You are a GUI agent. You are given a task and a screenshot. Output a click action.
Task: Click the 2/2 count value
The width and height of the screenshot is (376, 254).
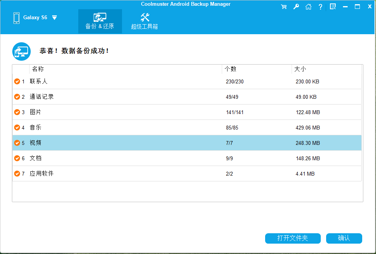click(x=229, y=174)
